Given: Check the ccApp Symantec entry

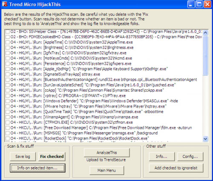Looking at the screenshot, I should click(8, 90).
